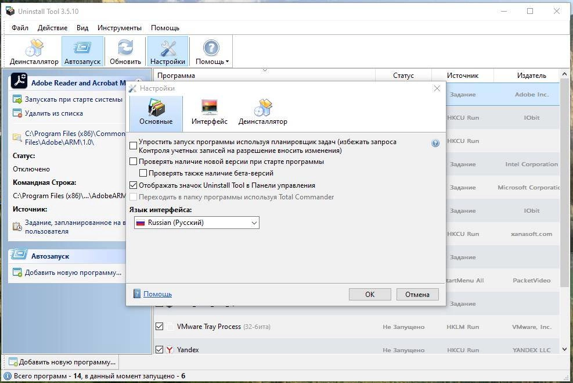This screenshot has height=383, width=573.
Task: Click Удалить из списка in sidebar
Action: [x=54, y=113]
